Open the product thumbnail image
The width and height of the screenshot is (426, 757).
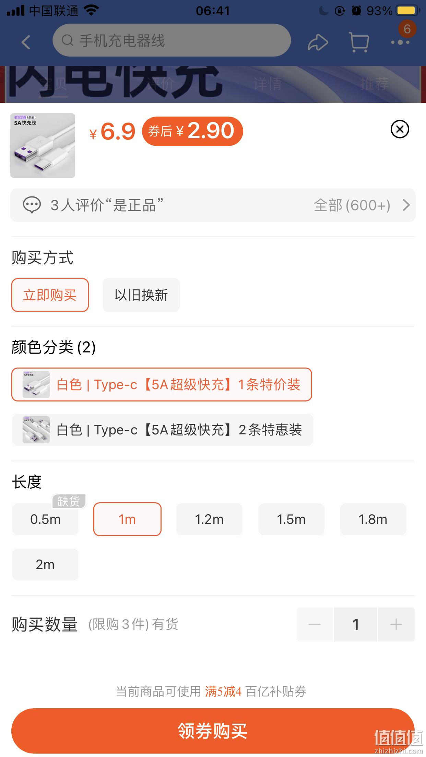tap(43, 145)
